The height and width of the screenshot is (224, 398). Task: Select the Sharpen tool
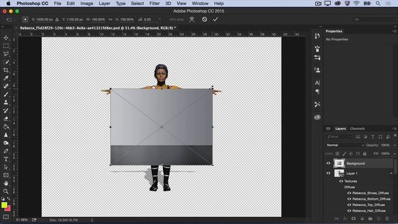point(6,135)
